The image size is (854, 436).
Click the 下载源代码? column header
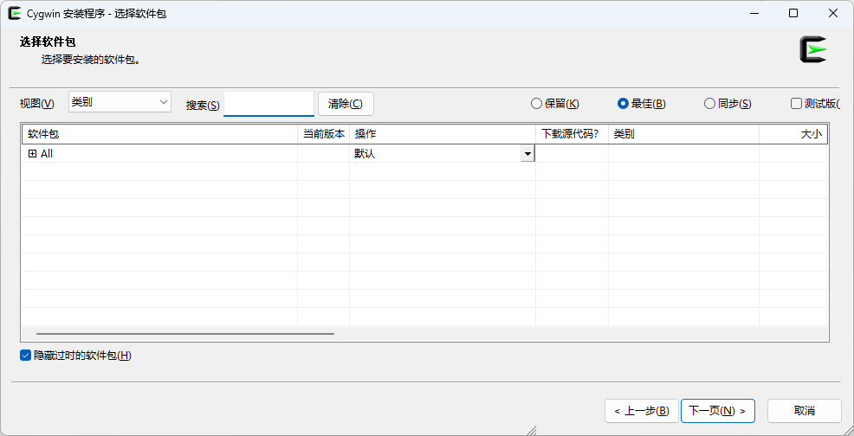pyautogui.click(x=572, y=134)
